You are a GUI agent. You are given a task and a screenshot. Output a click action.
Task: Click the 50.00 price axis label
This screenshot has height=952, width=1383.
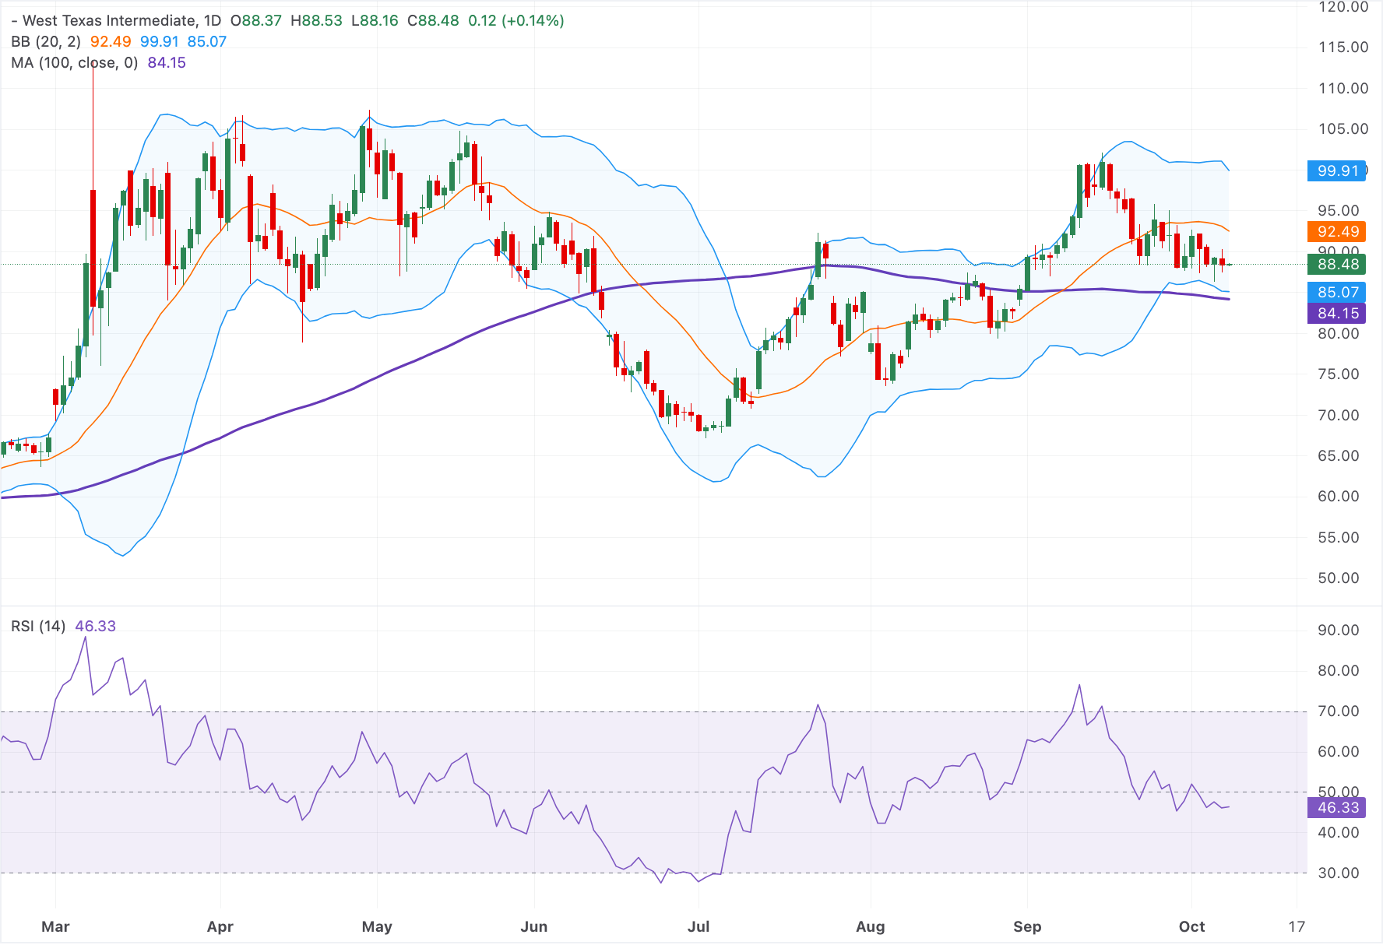1339,578
